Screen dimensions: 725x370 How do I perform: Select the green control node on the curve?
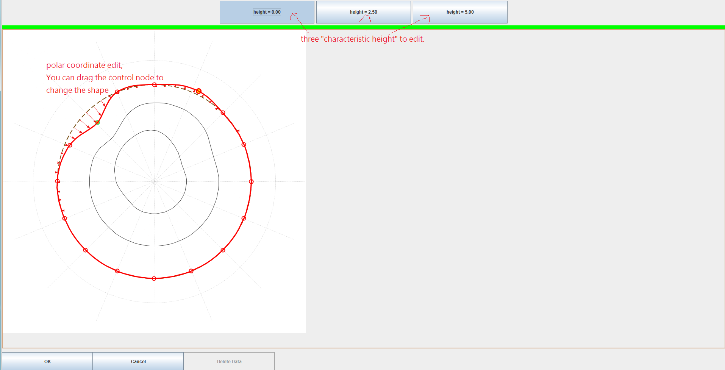pyautogui.click(x=98, y=122)
